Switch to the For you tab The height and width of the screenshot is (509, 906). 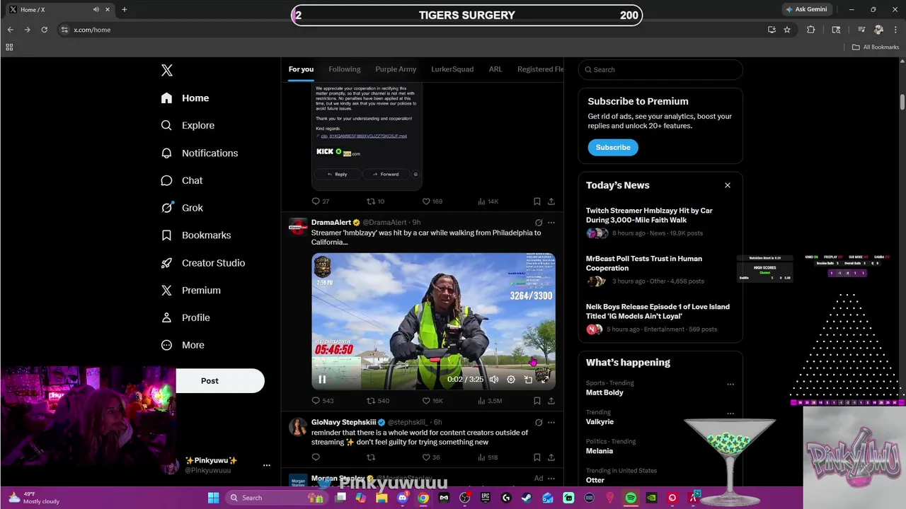[x=301, y=69]
